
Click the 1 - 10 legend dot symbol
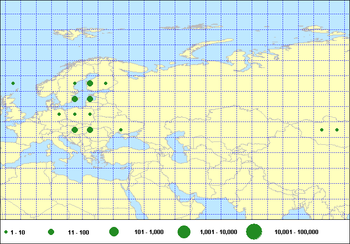tap(6, 232)
